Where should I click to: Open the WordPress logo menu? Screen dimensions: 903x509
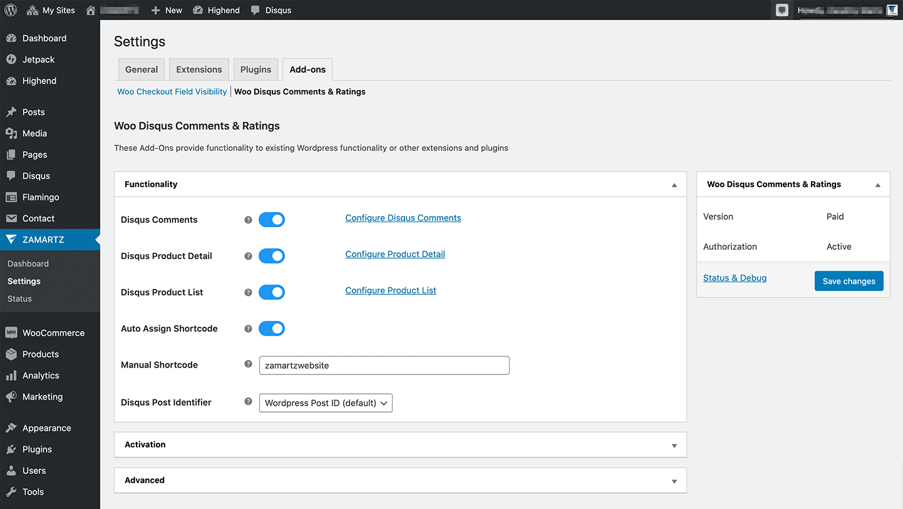point(10,9)
